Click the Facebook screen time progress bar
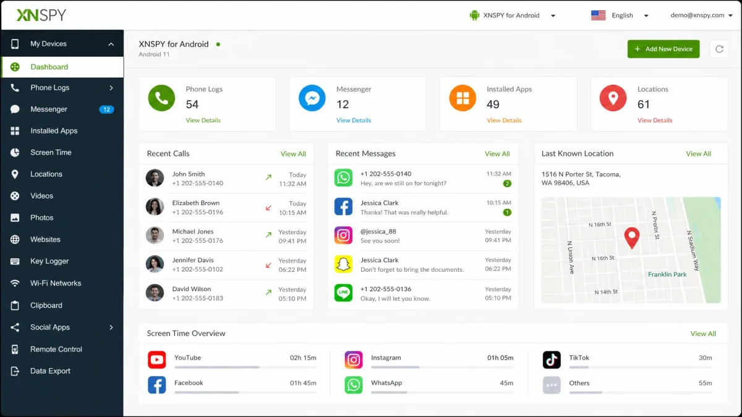The width and height of the screenshot is (742, 417). coord(245,392)
